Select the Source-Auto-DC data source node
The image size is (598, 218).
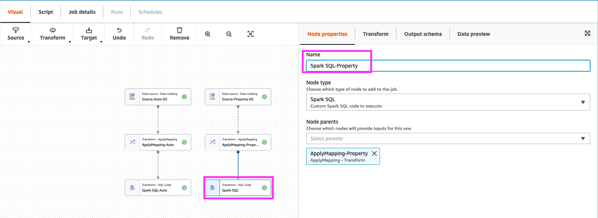(158, 97)
